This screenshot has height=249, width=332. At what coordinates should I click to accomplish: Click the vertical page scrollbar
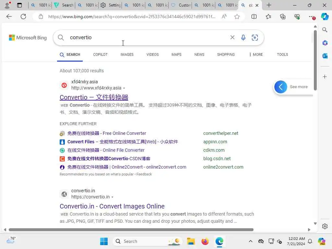pyautogui.click(x=315, y=60)
